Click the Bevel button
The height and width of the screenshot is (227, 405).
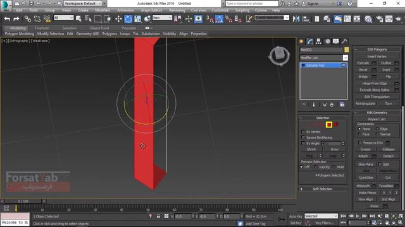click(x=363, y=70)
